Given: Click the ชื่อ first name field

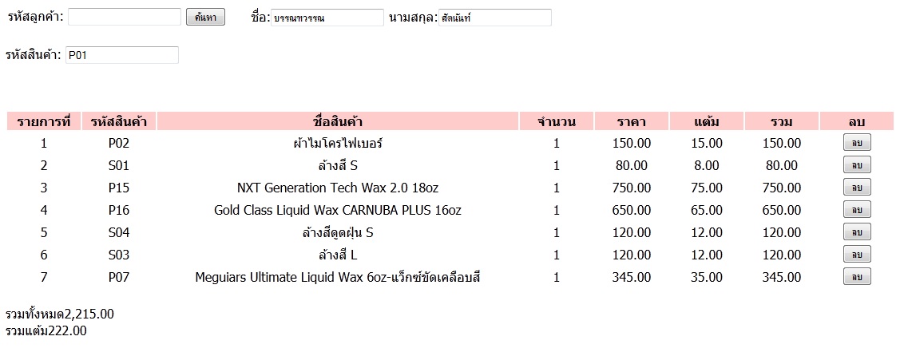Looking at the screenshot, I should pyautogui.click(x=327, y=18).
